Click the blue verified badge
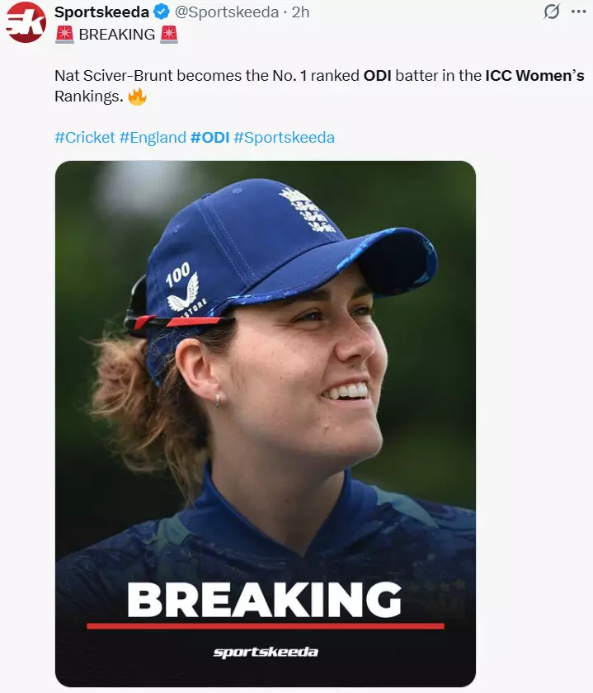The width and height of the screenshot is (593, 693). pos(162,12)
